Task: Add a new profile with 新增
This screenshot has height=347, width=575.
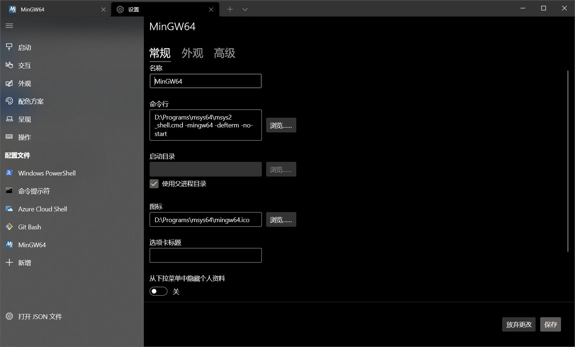Action: [72, 263]
